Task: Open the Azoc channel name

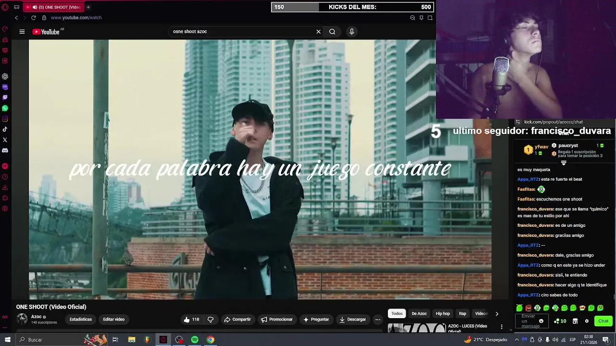Action: point(36,317)
